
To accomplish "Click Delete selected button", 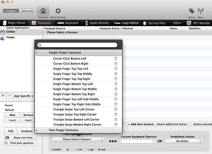I will pos(201,124).
